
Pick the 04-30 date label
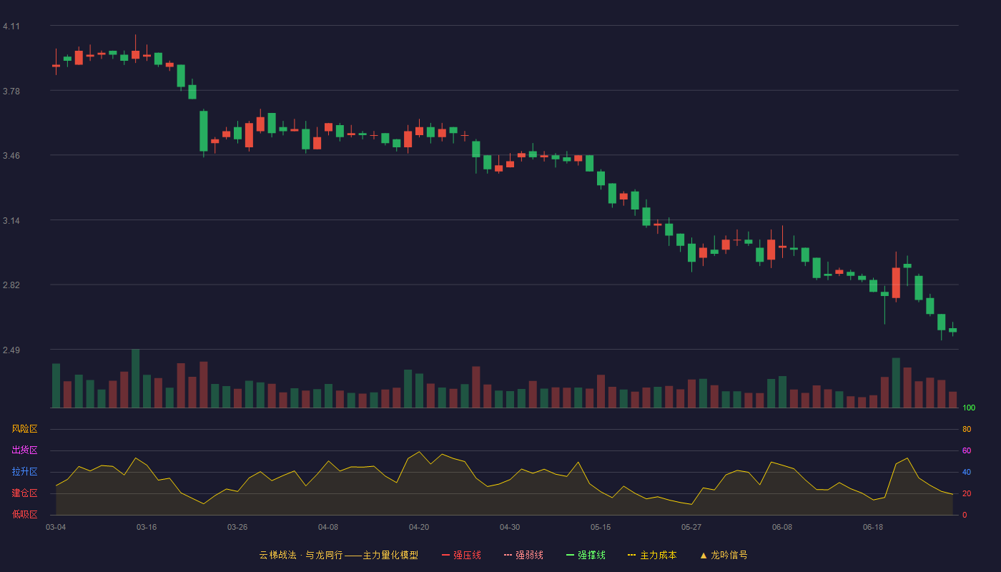coord(510,527)
